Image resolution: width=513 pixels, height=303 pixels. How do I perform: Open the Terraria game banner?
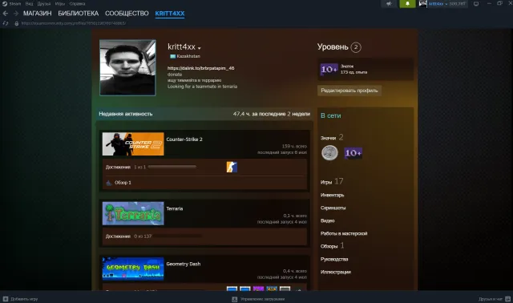[133, 213]
